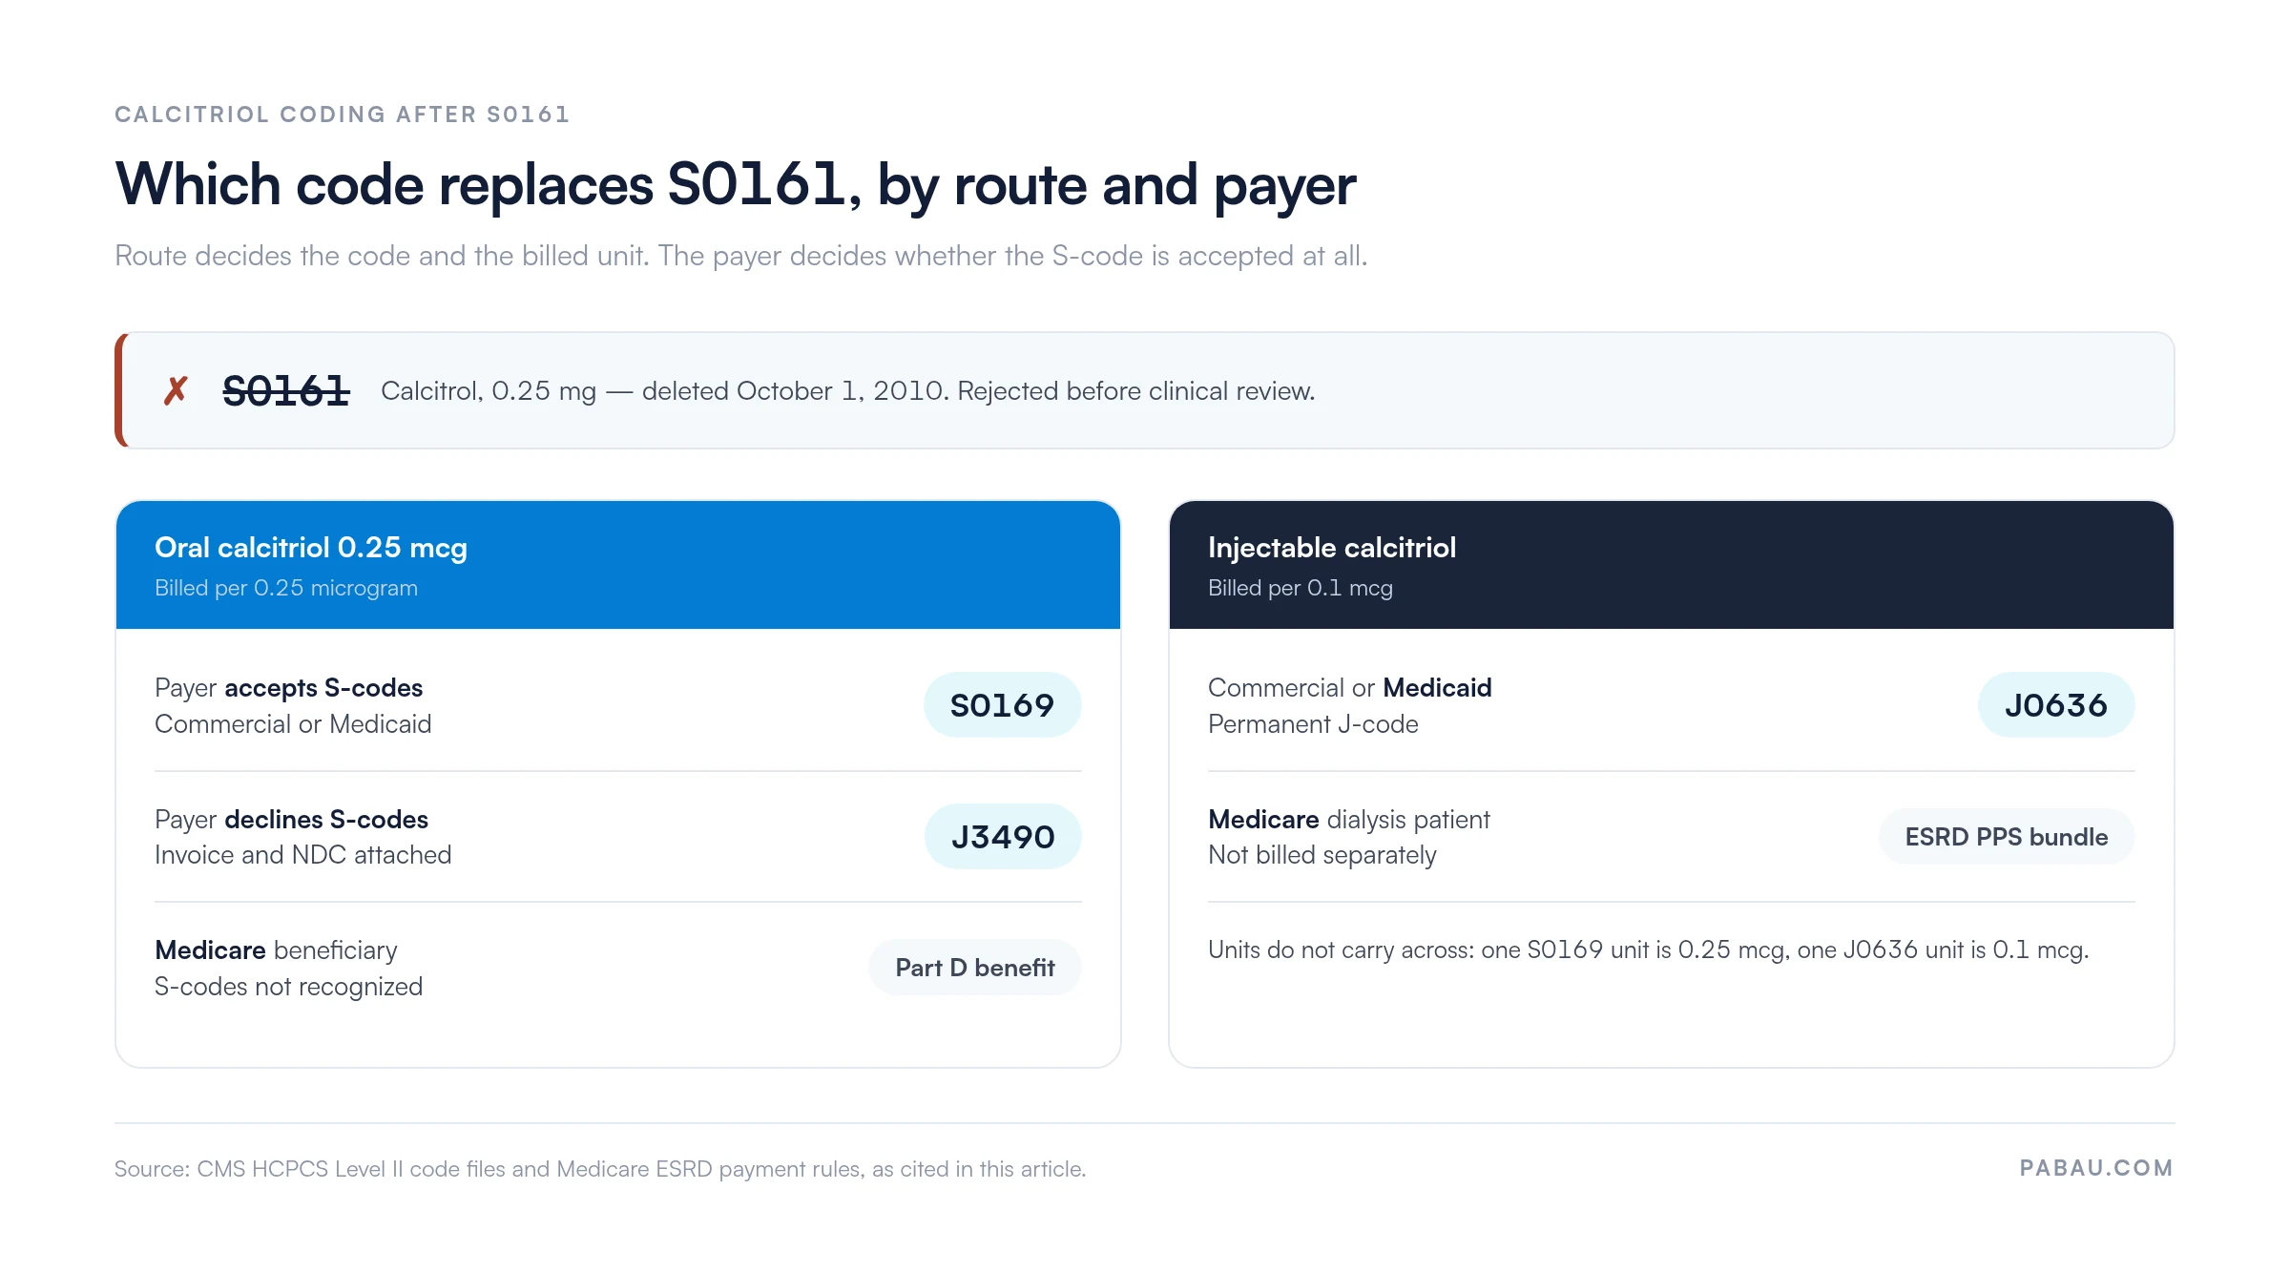Click the J3490 code badge
The height and width of the screenshot is (1273, 2290).
(1003, 837)
